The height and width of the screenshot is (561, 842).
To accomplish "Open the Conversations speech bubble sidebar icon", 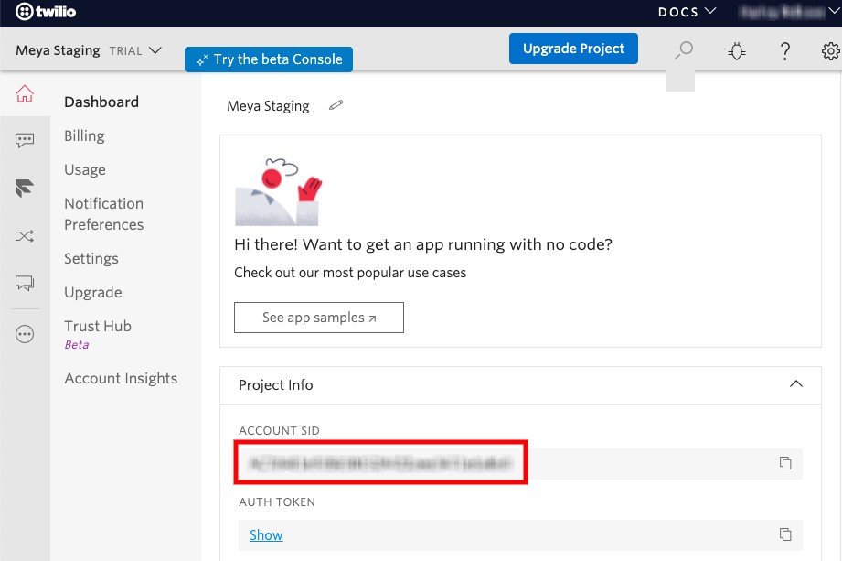I will pyautogui.click(x=25, y=283).
